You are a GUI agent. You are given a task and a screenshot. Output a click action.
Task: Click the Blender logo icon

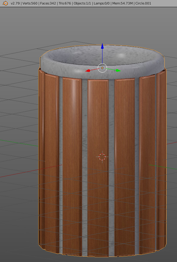[5, 3]
